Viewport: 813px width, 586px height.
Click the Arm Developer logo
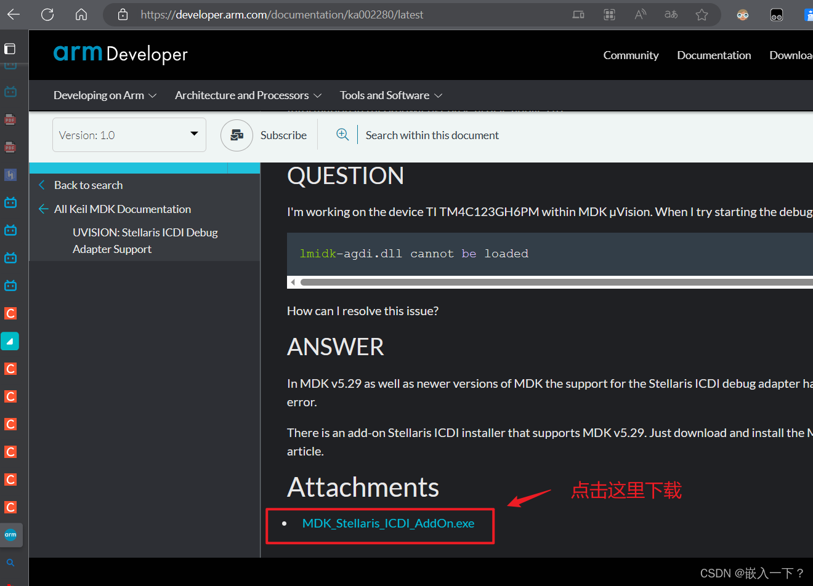tap(120, 54)
